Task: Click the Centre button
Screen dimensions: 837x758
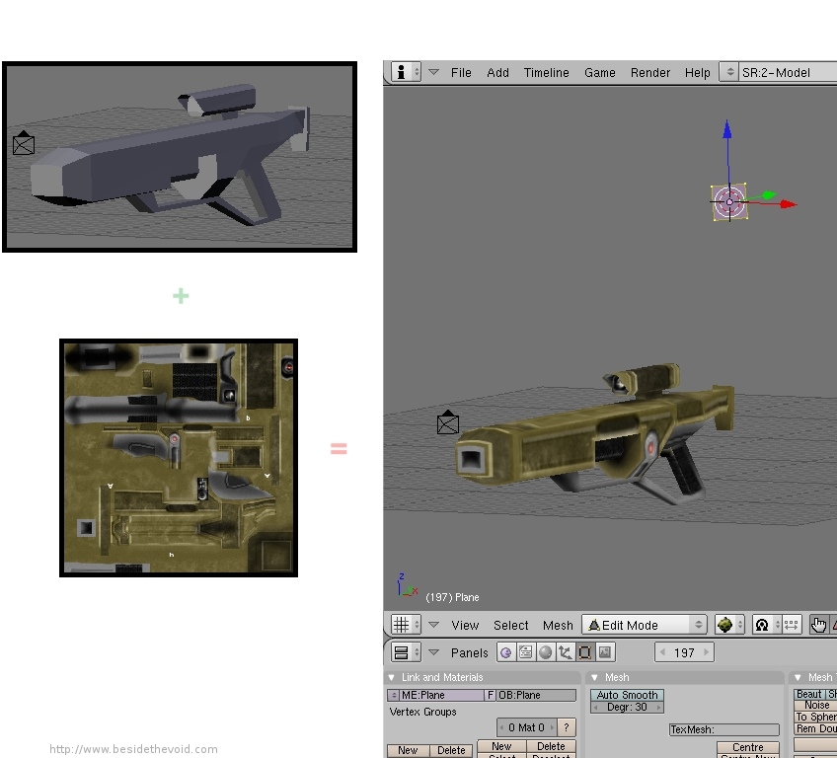Action: click(x=748, y=748)
